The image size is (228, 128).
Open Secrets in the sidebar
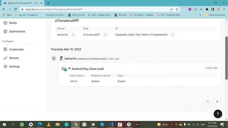[x=11, y=58]
